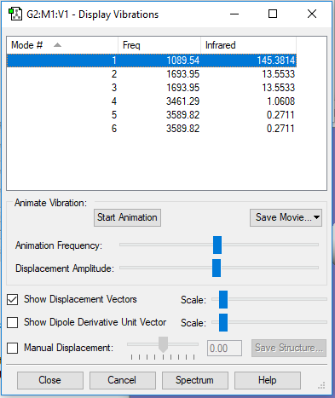Image resolution: width=335 pixels, height=398 pixels.
Task: Select mode 2 with frequency 1693.95
Action: coord(152,74)
